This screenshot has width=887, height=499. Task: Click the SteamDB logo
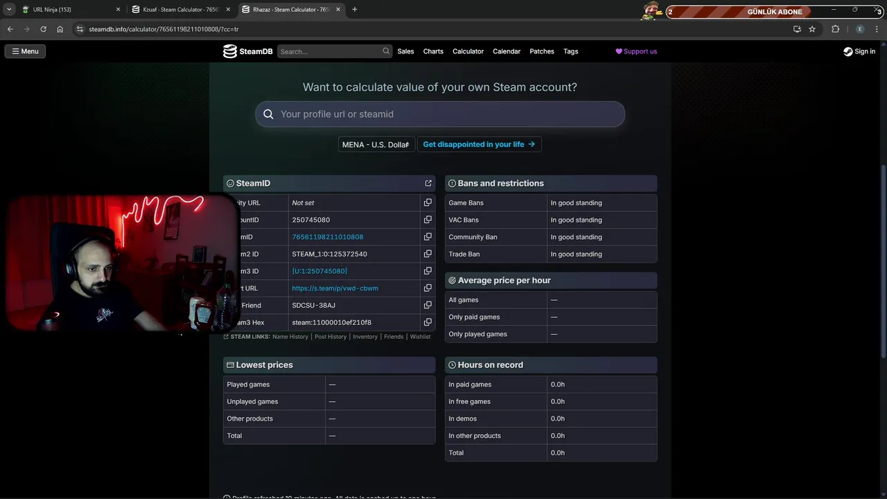click(x=247, y=51)
